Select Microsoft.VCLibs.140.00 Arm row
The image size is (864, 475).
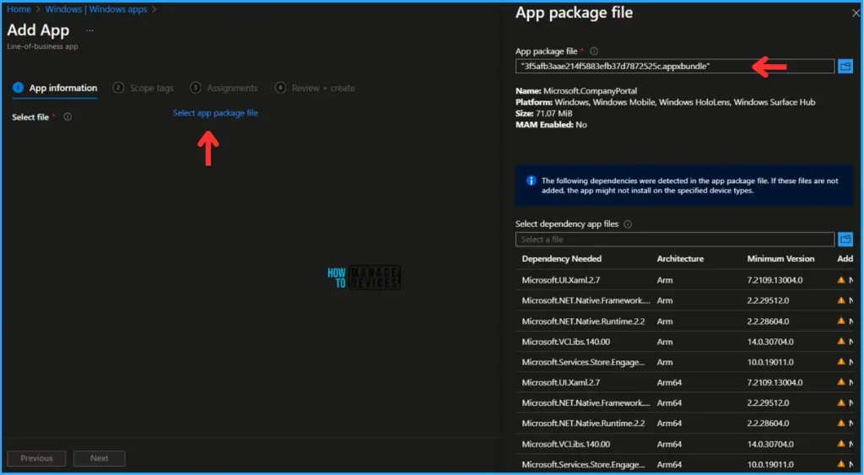pyautogui.click(x=684, y=342)
